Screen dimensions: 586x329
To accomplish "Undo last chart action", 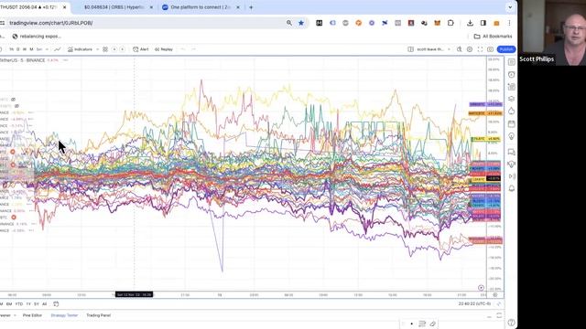I will 183,49.
